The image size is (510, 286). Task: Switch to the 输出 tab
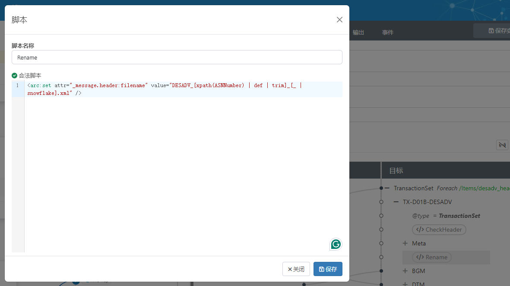(358, 32)
